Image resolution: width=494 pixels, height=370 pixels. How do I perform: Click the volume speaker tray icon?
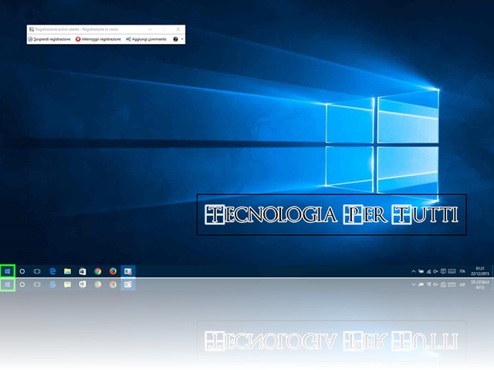point(435,271)
